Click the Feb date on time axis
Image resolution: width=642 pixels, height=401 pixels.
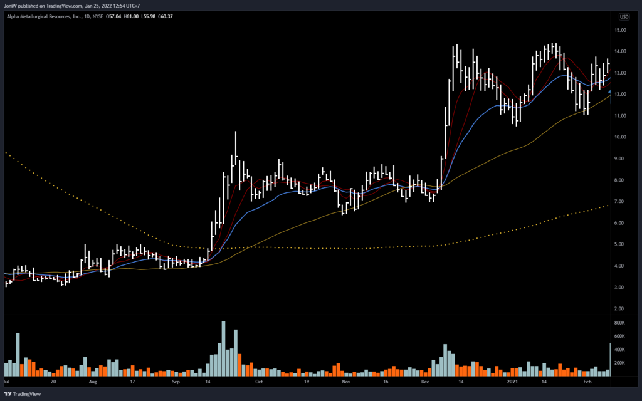(587, 381)
